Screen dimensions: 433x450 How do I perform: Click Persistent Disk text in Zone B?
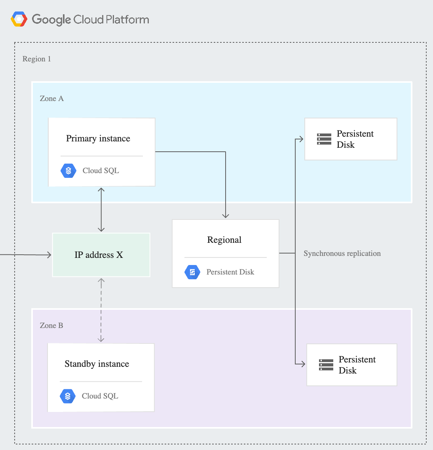point(357,365)
